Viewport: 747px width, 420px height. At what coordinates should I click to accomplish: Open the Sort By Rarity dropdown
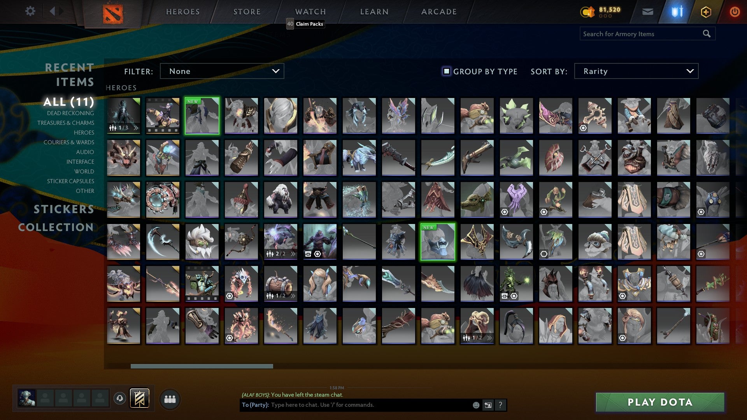[636, 71]
